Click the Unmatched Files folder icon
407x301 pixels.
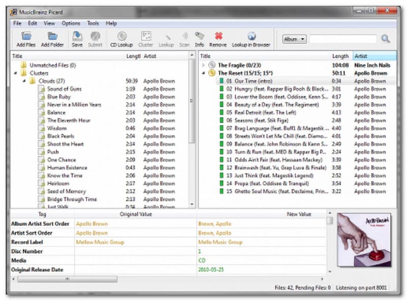pyautogui.click(x=23, y=65)
